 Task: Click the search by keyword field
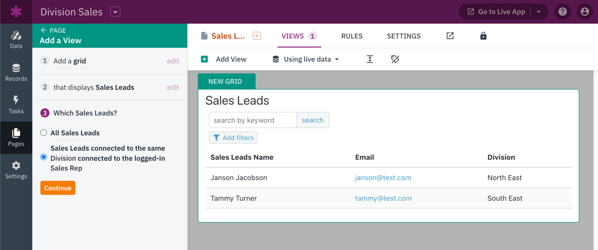coord(253,120)
